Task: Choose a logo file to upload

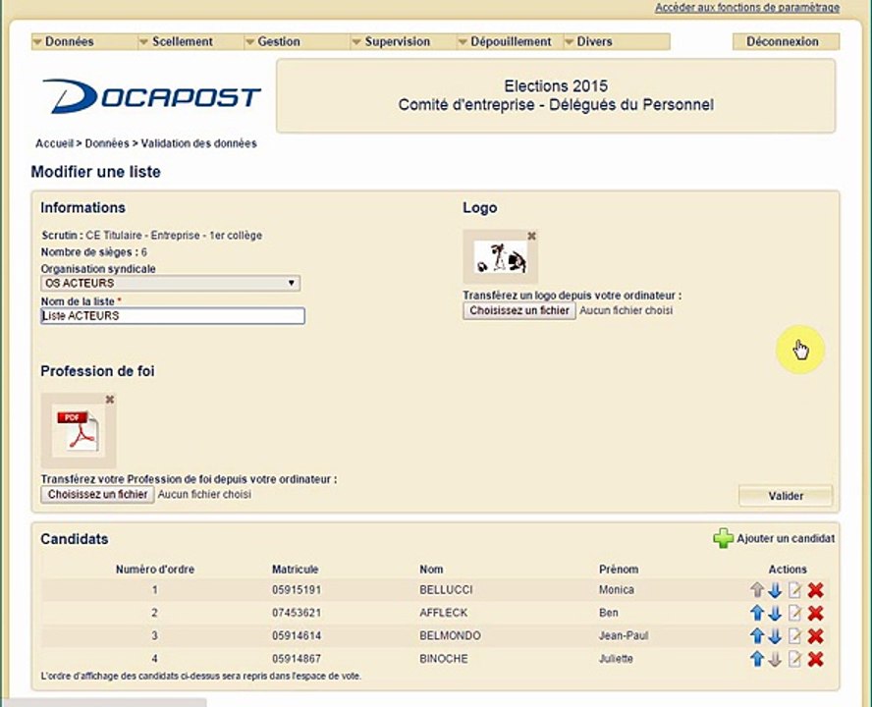Action: coord(519,310)
